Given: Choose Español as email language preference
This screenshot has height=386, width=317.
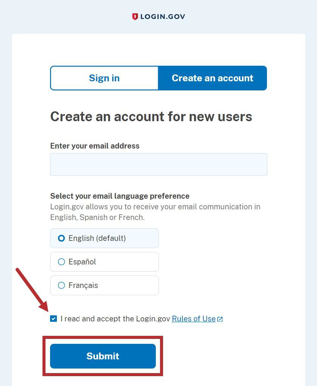Looking at the screenshot, I should [61, 262].
